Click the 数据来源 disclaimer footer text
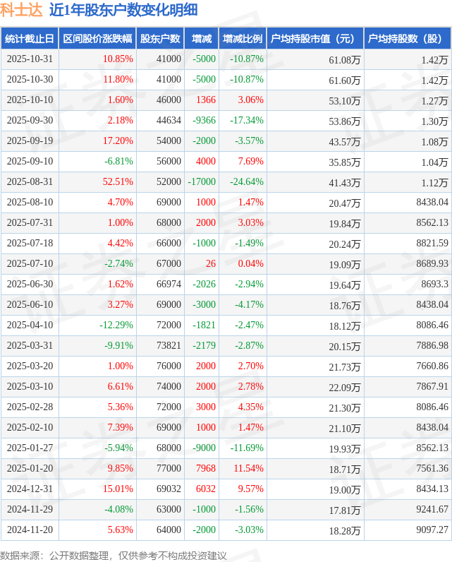452x562 pixels. pos(114,555)
